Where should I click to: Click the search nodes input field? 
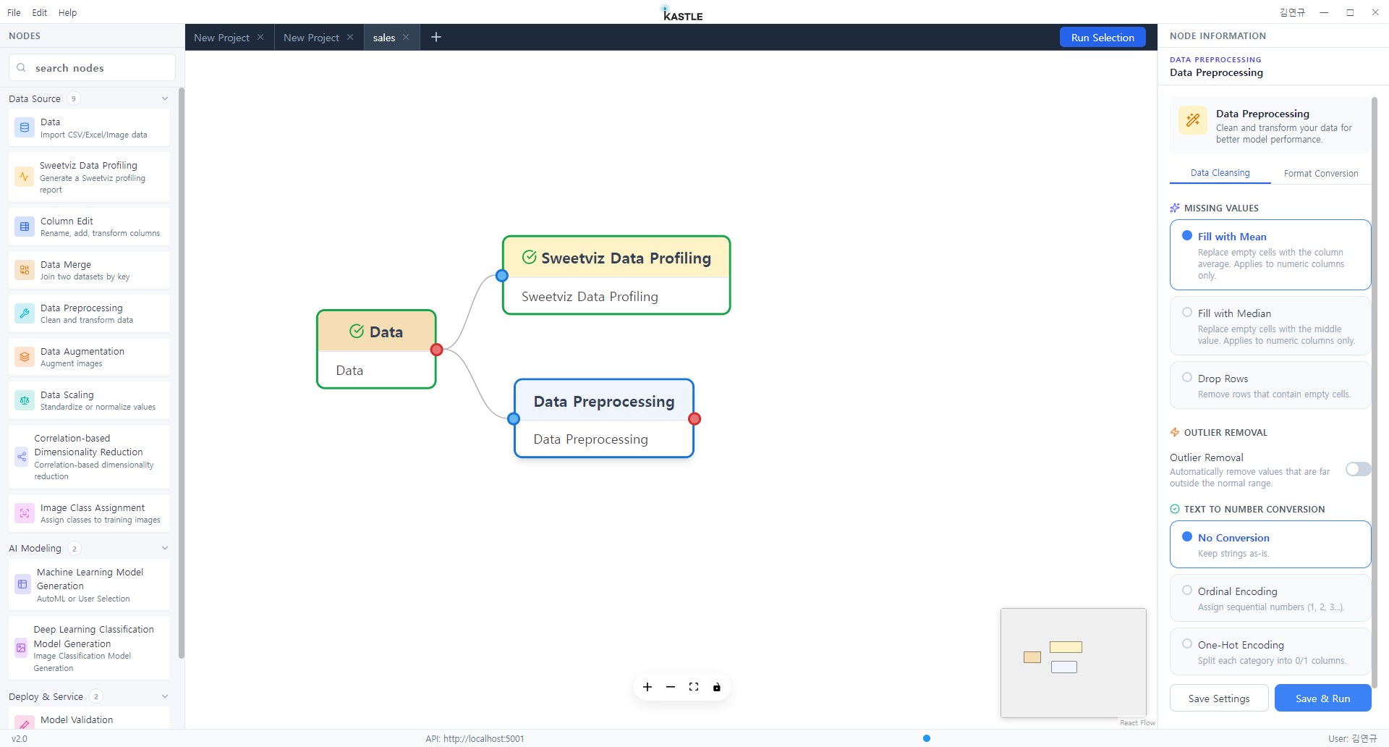92,67
